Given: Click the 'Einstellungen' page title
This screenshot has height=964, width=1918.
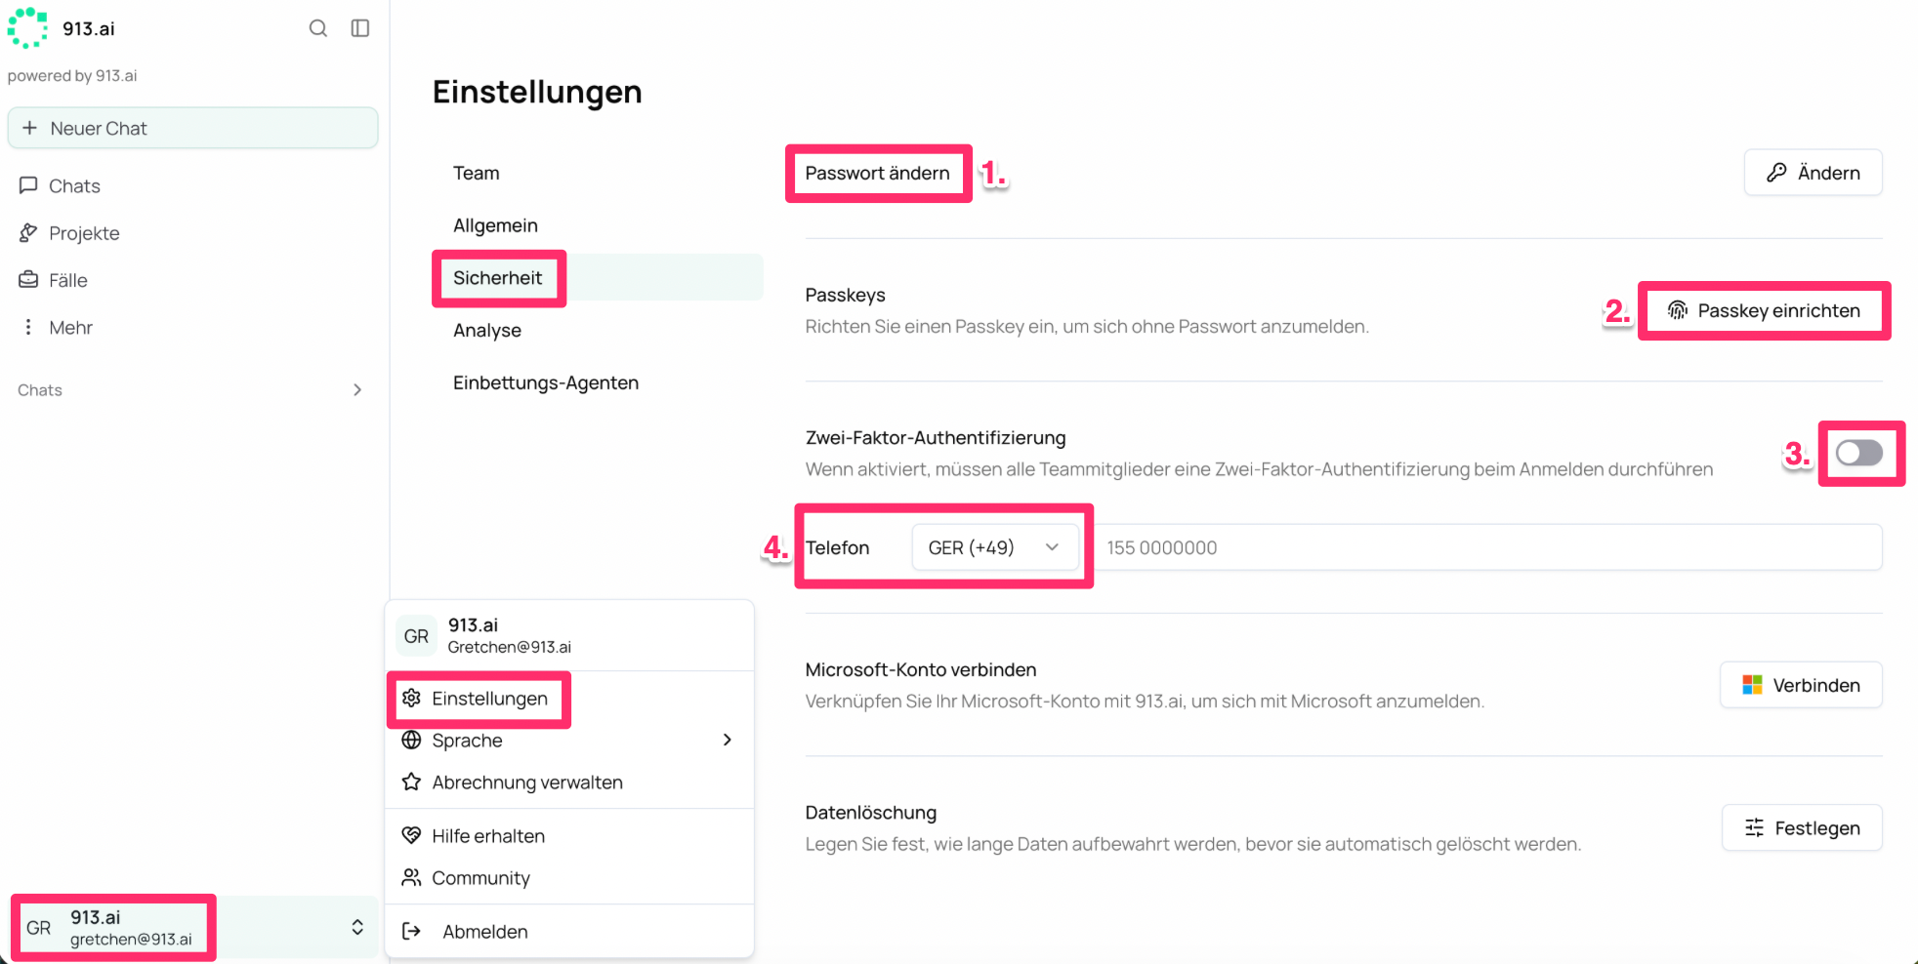Looking at the screenshot, I should click(x=538, y=92).
